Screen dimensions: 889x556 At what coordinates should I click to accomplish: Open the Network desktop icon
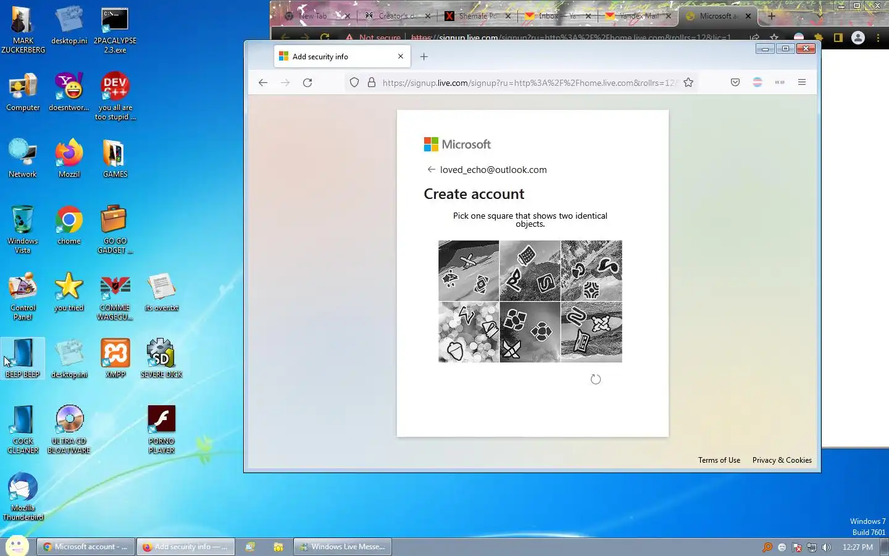tap(23, 159)
